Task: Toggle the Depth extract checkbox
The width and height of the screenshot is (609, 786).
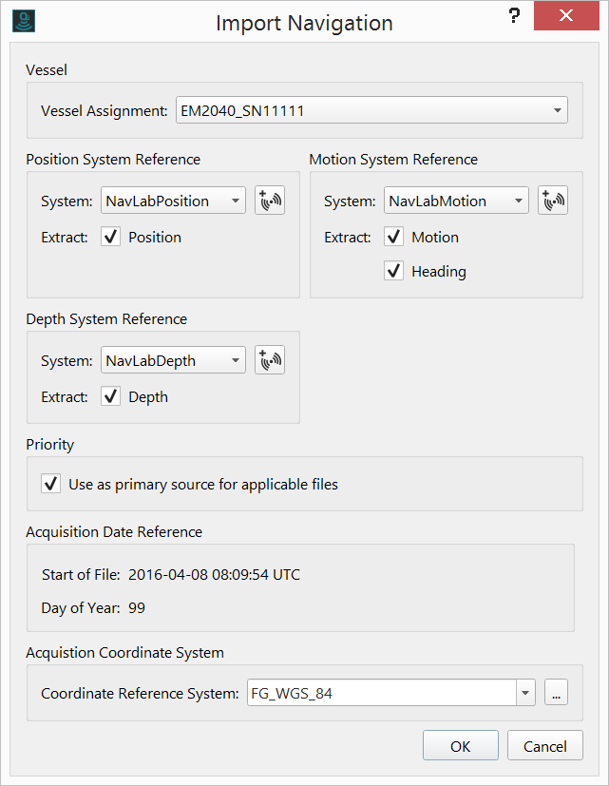Action: [111, 396]
